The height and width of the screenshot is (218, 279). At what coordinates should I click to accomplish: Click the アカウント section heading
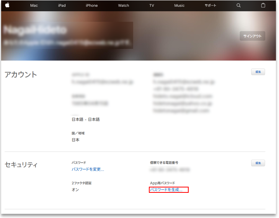21,74
